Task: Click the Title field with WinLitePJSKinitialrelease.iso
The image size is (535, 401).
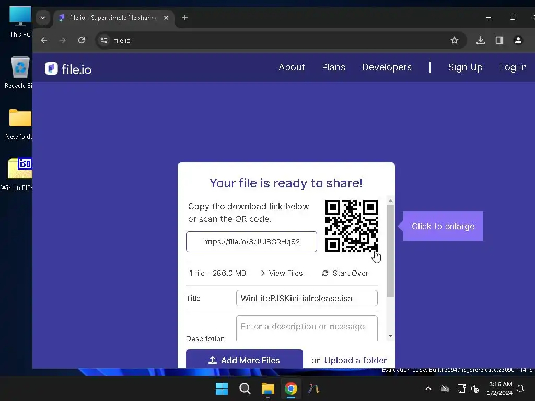Action: [307, 298]
